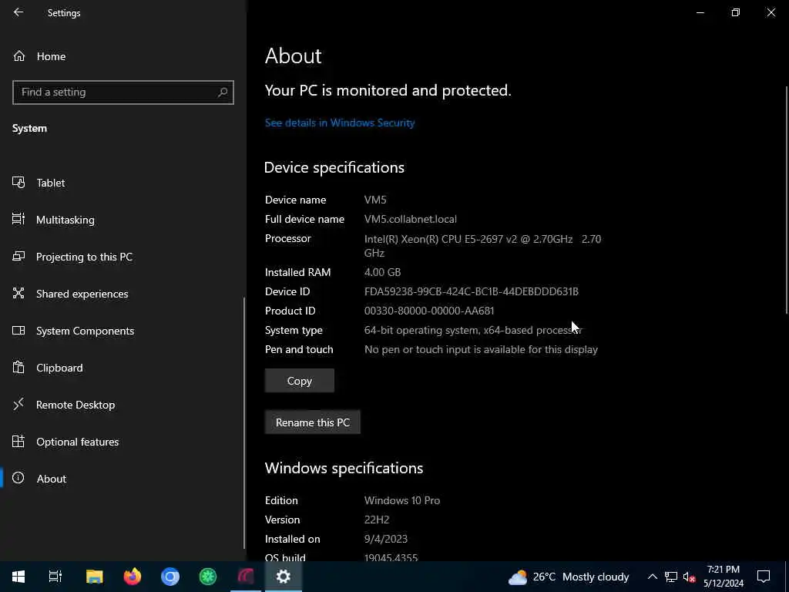Screen dimensions: 789x592
Task: Open the red swirl taskbar app
Action: click(246, 577)
